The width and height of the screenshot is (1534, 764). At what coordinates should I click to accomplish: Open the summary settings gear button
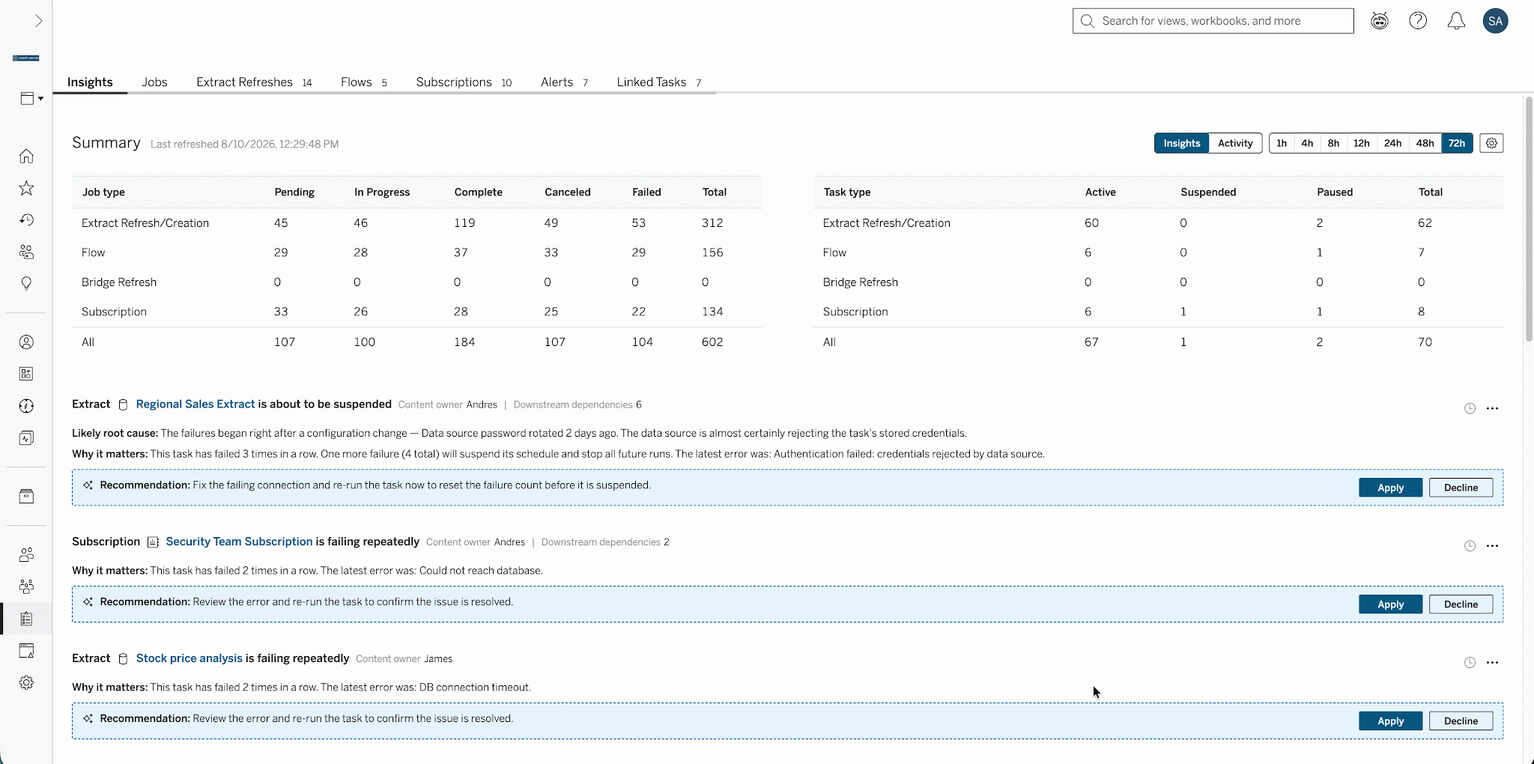1491,143
